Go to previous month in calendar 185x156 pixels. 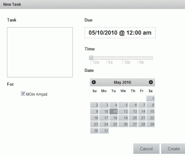[94, 82]
